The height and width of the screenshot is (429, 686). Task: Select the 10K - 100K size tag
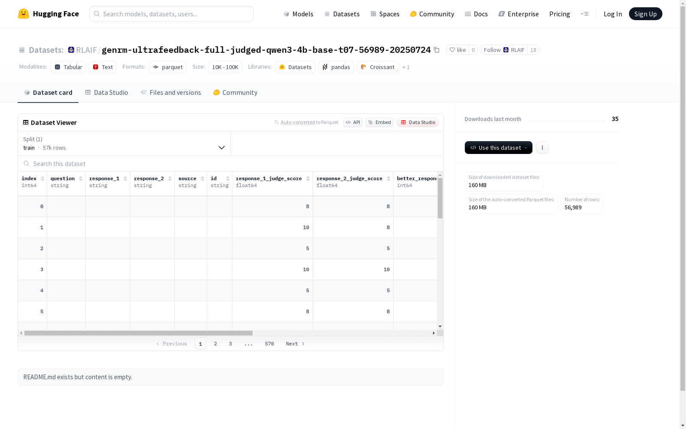click(x=225, y=67)
